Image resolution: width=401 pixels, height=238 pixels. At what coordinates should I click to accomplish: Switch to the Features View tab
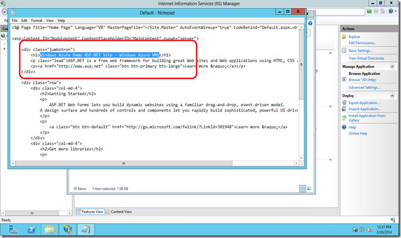point(90,212)
